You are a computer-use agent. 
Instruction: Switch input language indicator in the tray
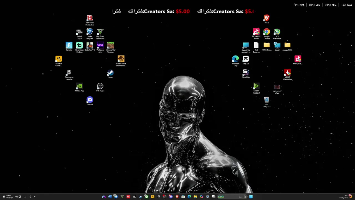point(25,197)
